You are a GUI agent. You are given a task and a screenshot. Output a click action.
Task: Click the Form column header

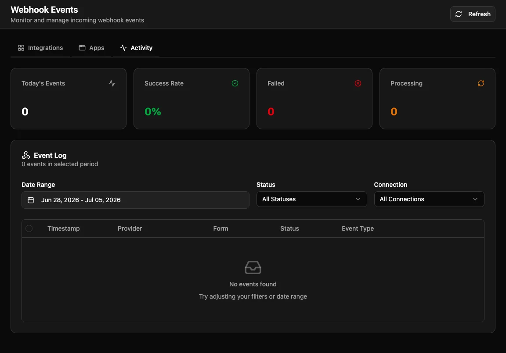(221, 228)
